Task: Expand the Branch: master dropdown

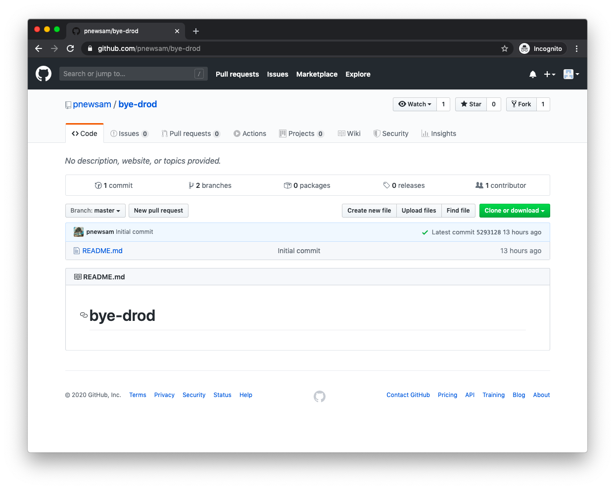Action: pos(95,211)
